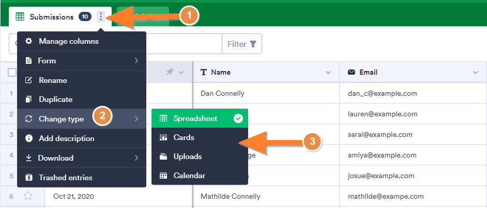The width and height of the screenshot is (487, 208).
Task: Toggle the select-all rows checkbox
Action: pyautogui.click(x=12, y=73)
